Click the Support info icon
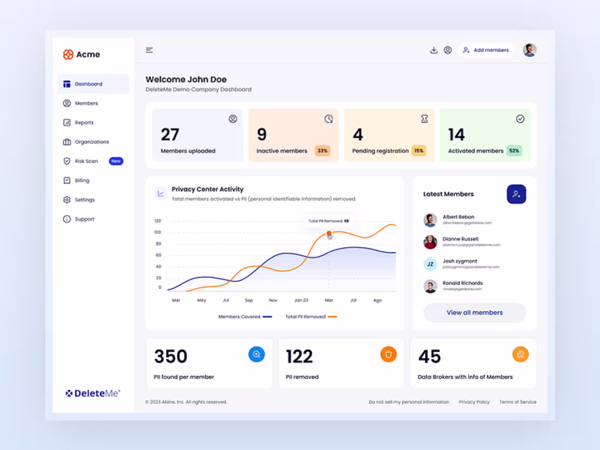Image resolution: width=600 pixels, height=450 pixels. [x=67, y=219]
